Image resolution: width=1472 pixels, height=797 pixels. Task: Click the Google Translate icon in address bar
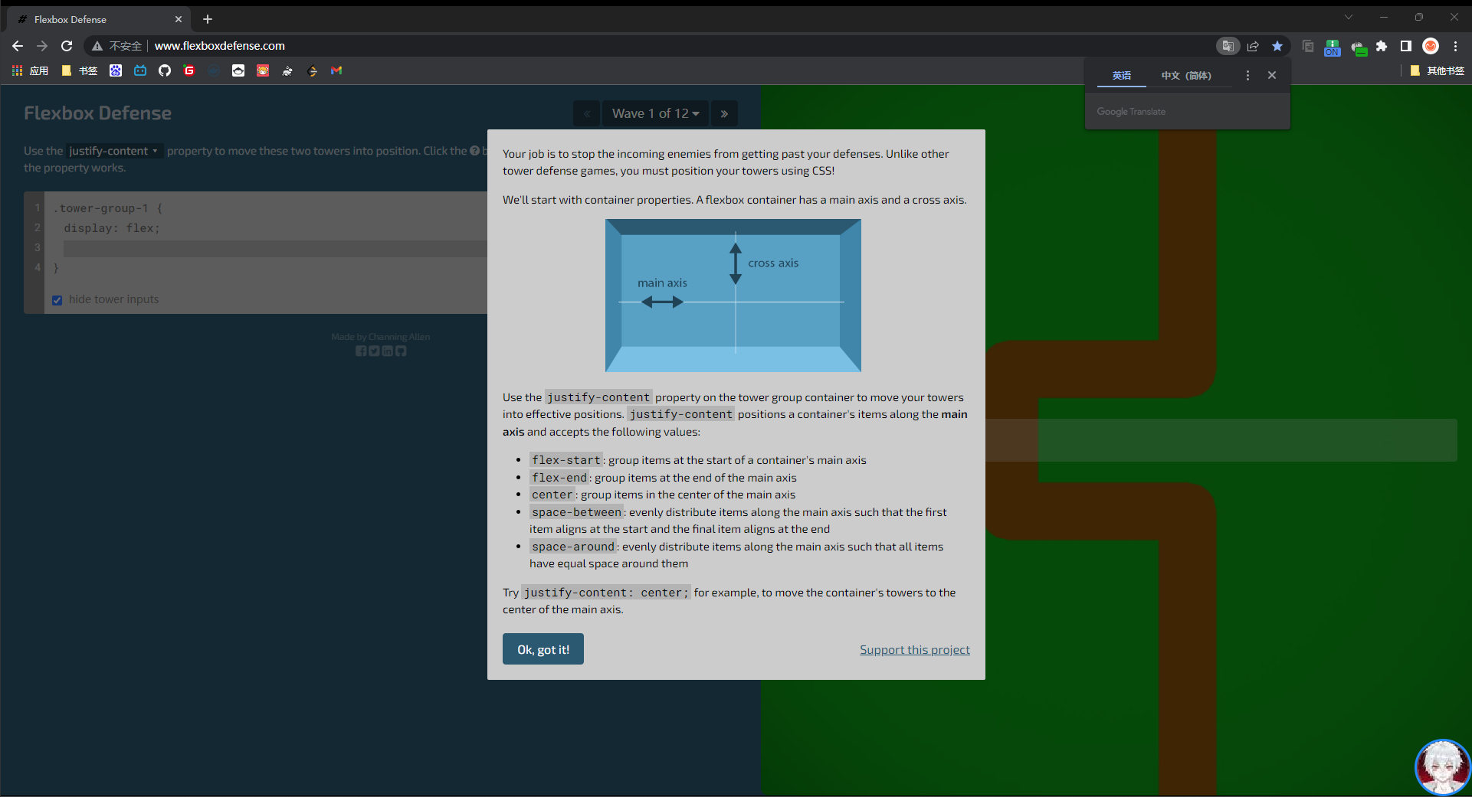click(1228, 46)
